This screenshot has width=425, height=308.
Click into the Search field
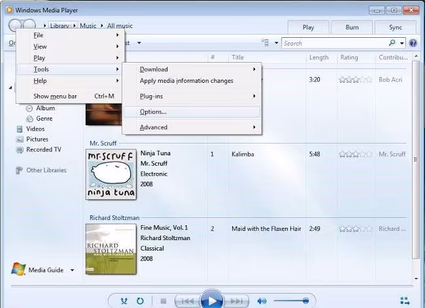pyautogui.click(x=335, y=43)
